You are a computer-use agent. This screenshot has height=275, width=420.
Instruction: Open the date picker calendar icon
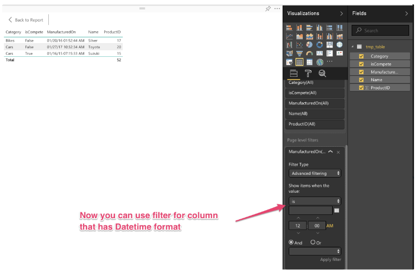pos(336,210)
